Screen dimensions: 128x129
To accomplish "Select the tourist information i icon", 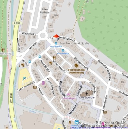I will (x=19, y=66).
